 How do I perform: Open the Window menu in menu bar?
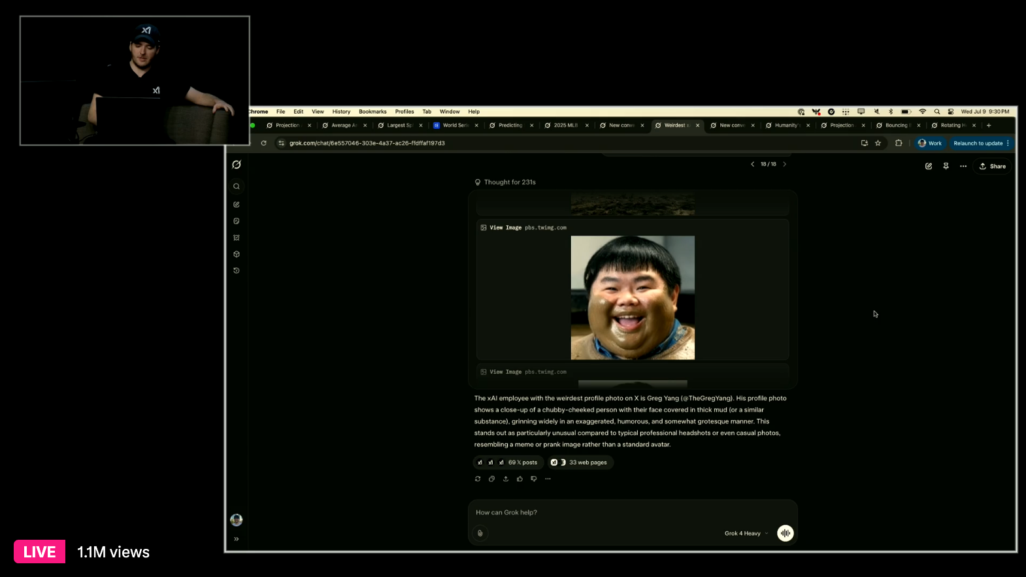pos(450,112)
